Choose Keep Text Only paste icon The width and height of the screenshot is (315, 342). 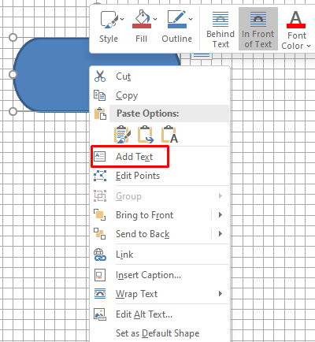(169, 135)
